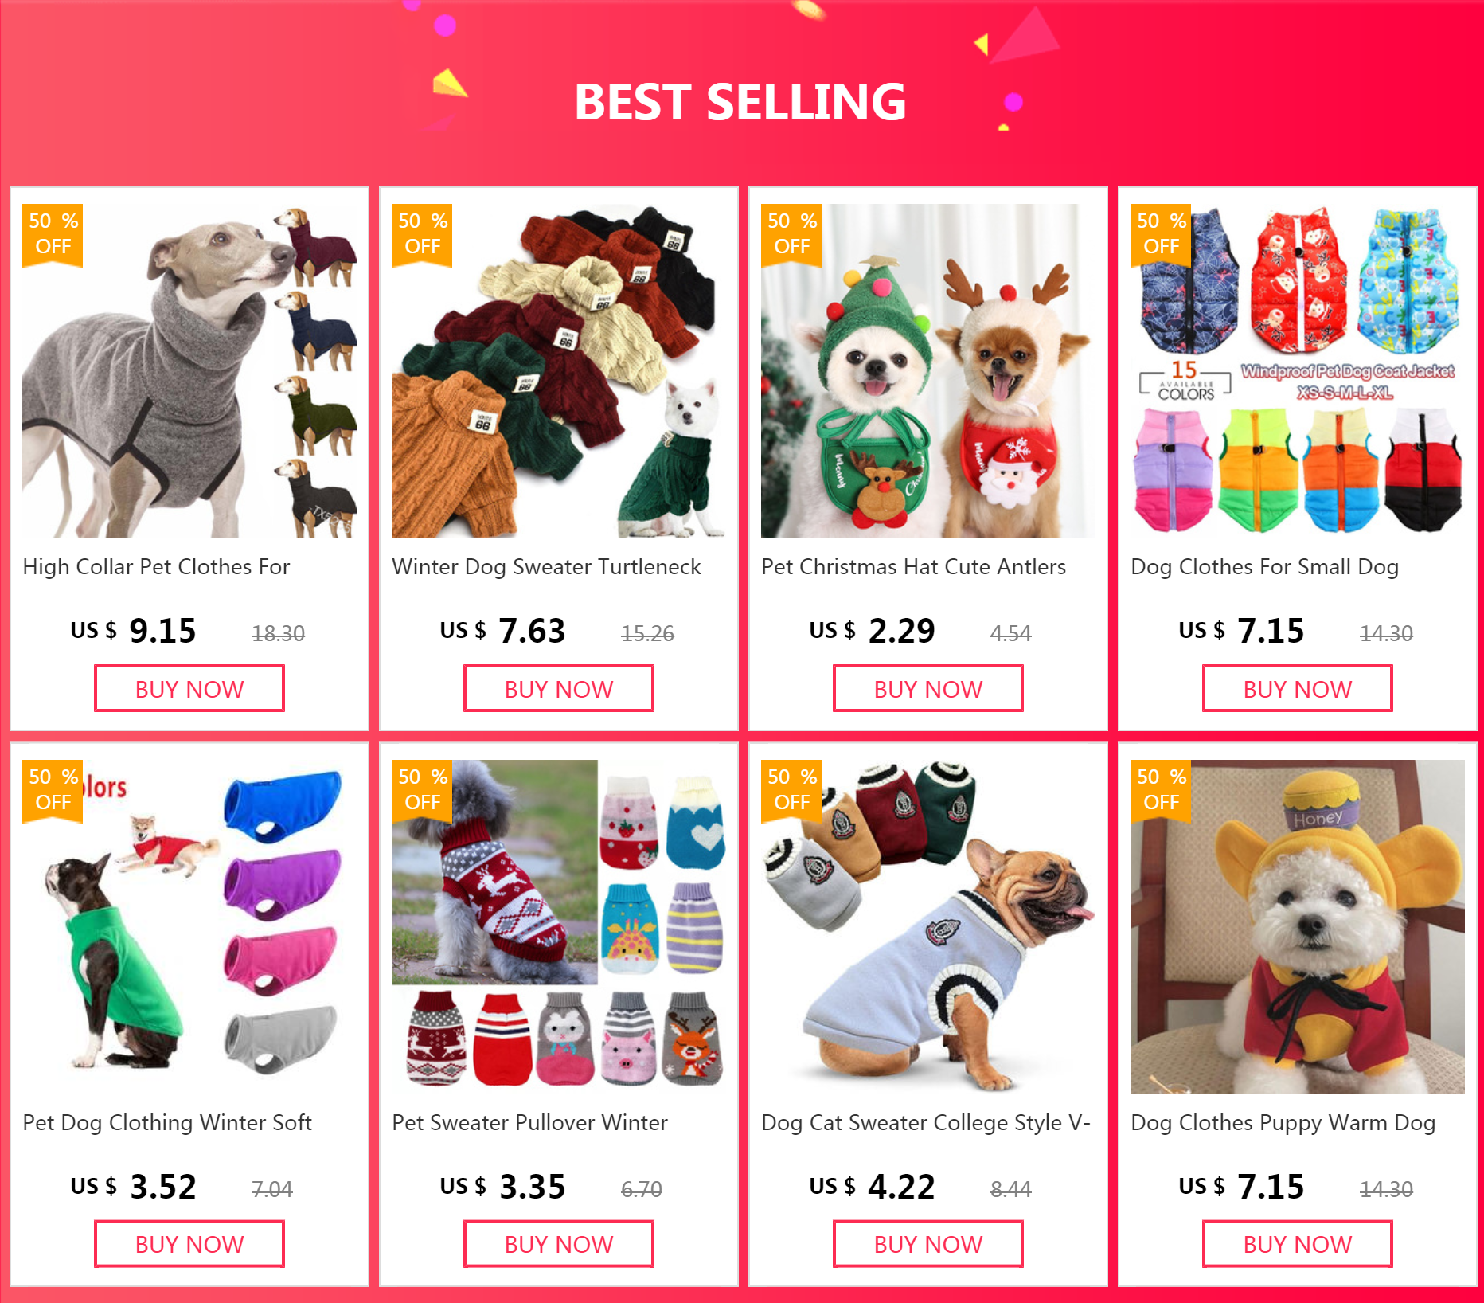Open Pet Christmas Hat Cute Antlers title link
This screenshot has width=1484, height=1303.
coord(913,567)
